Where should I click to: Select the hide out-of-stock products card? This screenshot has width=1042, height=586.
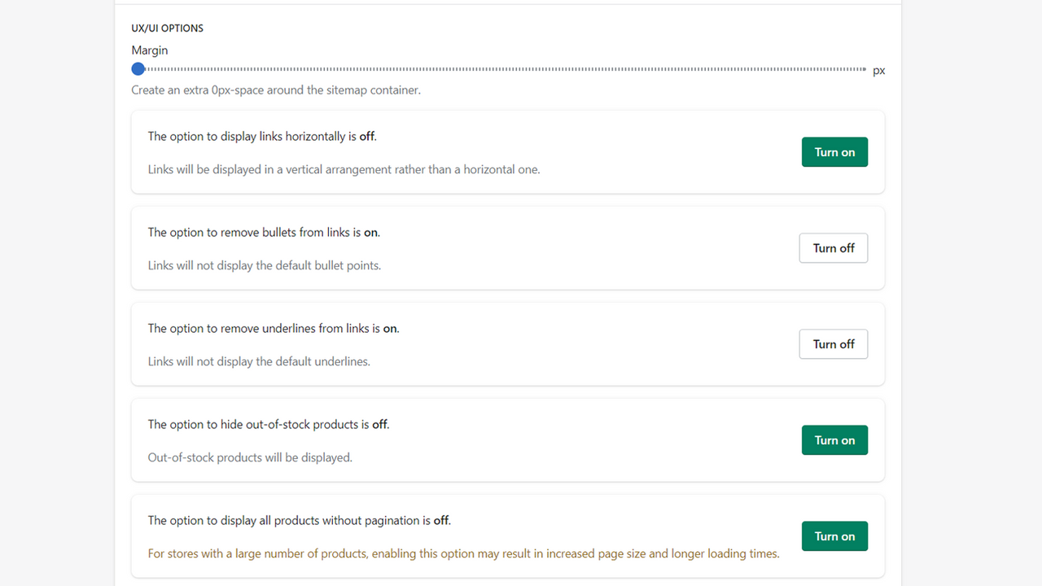[x=508, y=439]
